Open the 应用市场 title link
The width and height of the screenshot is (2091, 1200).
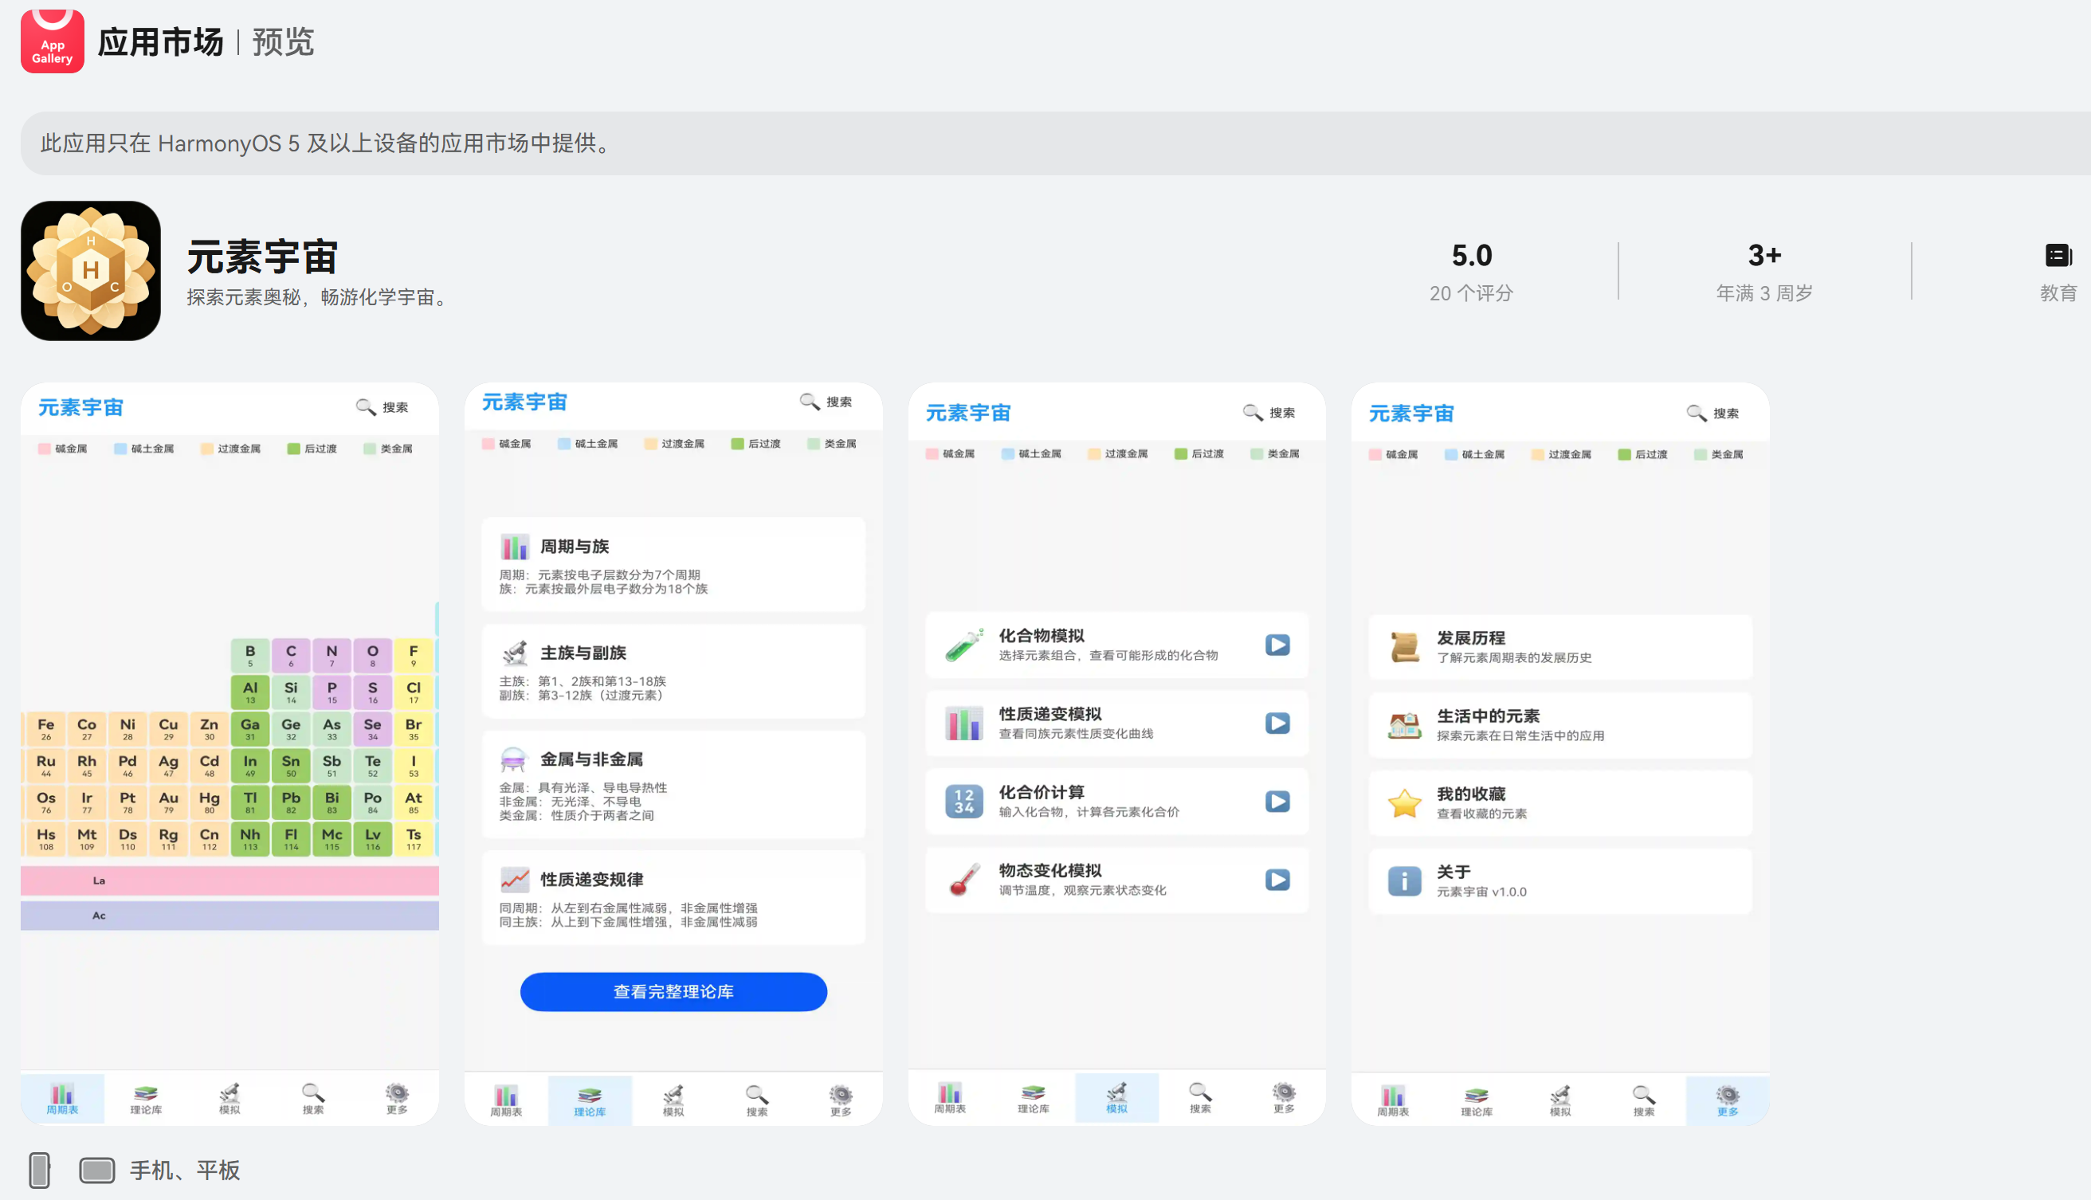161,42
